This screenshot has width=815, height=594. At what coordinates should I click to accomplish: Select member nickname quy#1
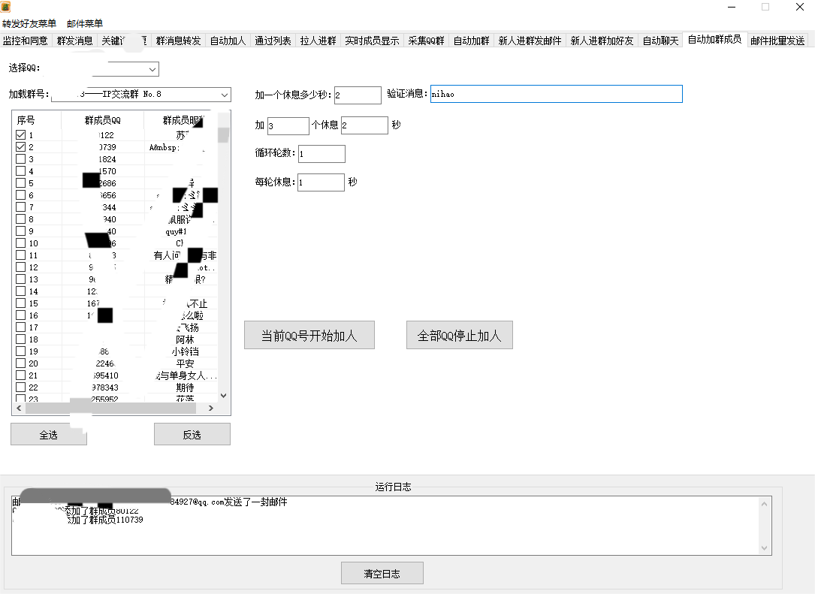click(177, 231)
